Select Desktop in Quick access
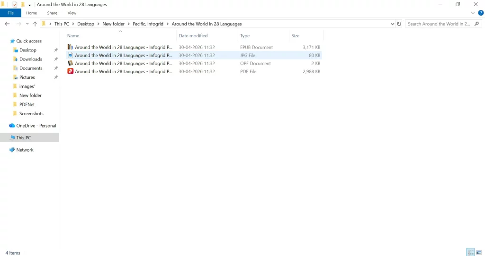485x256 pixels. (x=28, y=50)
